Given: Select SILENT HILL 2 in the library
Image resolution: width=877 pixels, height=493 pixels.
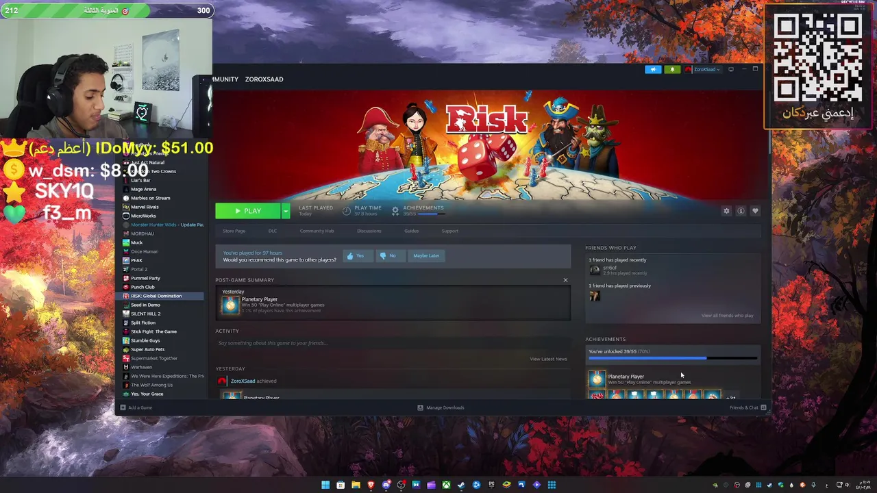Looking at the screenshot, I should pyautogui.click(x=145, y=314).
